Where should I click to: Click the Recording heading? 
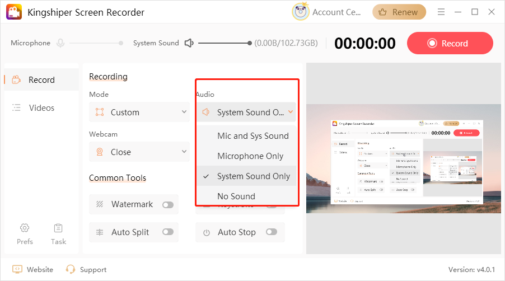pos(108,77)
